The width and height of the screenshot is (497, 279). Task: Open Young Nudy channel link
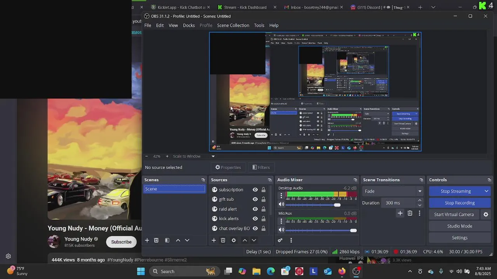pyautogui.click(x=78, y=239)
